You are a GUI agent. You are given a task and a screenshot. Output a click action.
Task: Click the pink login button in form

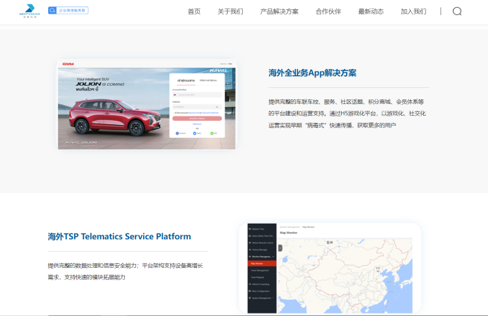coord(197,118)
